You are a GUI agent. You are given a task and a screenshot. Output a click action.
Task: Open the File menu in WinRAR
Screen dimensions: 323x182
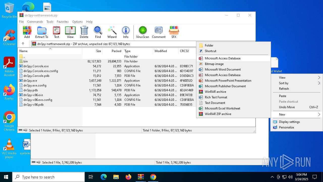21,22
